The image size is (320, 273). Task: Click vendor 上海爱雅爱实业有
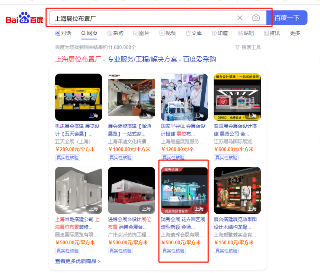(235, 235)
